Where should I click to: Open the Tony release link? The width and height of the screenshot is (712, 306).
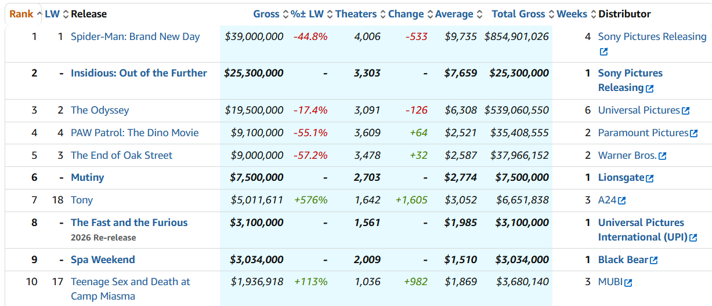tap(82, 200)
